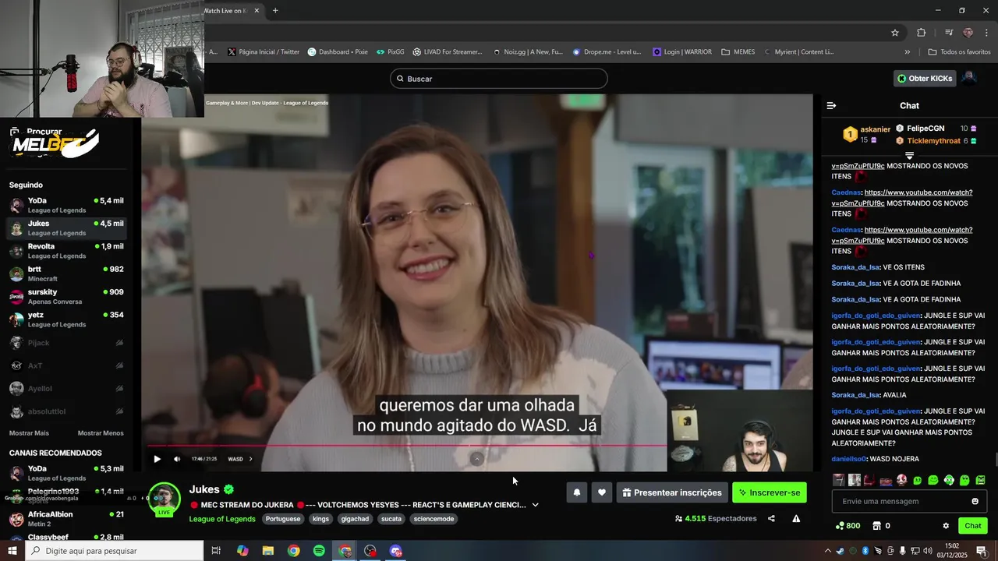
Task: Click the Windows Start button
Action: coord(12,551)
